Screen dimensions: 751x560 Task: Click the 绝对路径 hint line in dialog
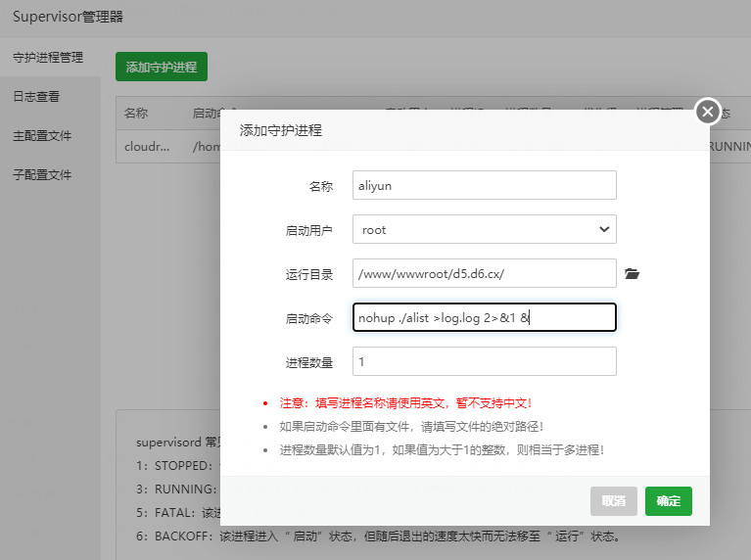tap(411, 427)
